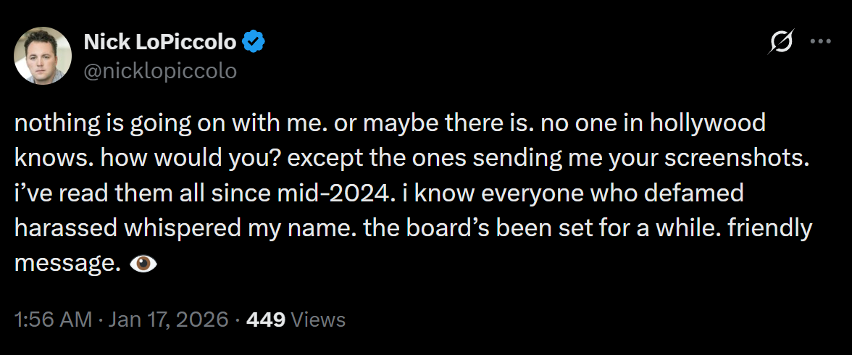Click the 449 view count number

pyautogui.click(x=266, y=319)
